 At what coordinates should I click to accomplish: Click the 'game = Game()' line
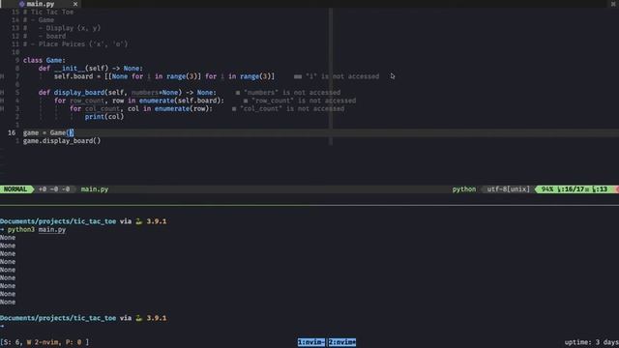48,133
